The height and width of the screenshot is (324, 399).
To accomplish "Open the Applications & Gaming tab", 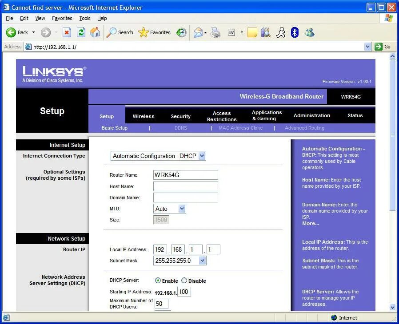I will coord(267,115).
